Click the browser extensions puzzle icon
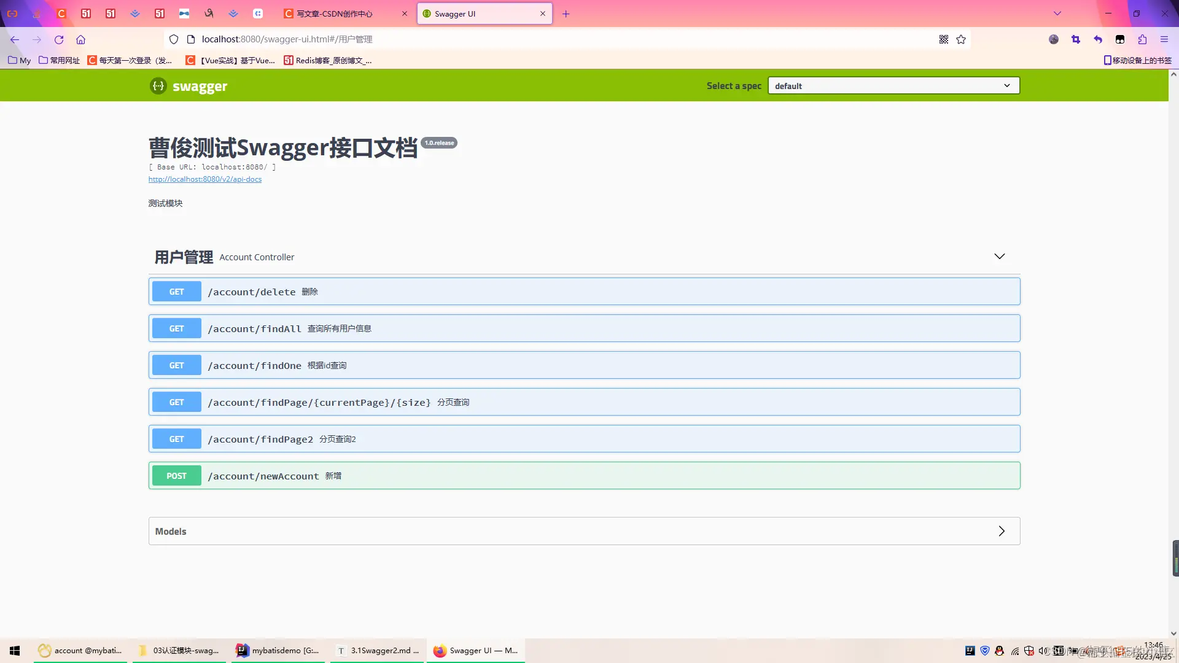This screenshot has height=663, width=1179. tap(1142, 40)
